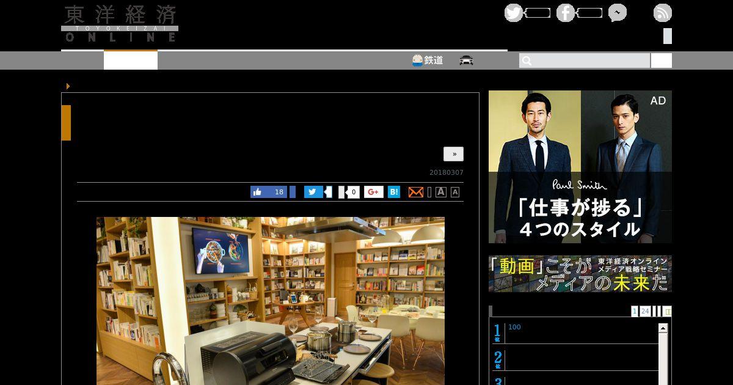Select the highlighted white navigation tab
The image size is (733, 385).
point(131,61)
